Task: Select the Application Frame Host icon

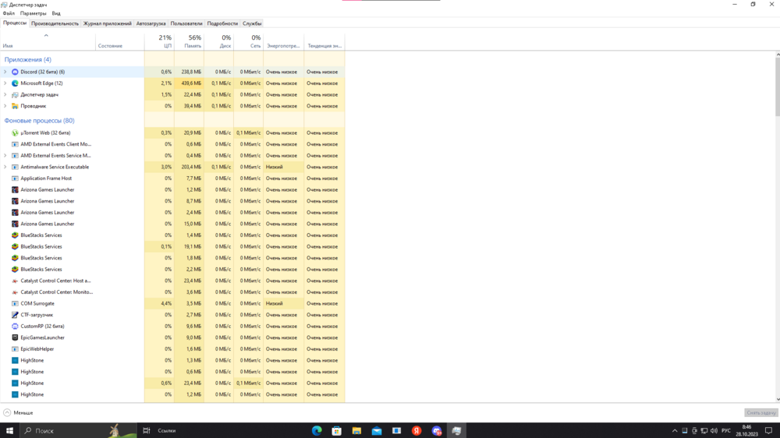Action: (x=15, y=178)
